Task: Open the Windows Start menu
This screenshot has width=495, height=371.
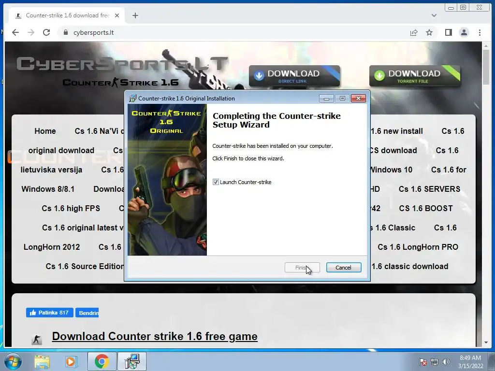Action: [x=13, y=361]
